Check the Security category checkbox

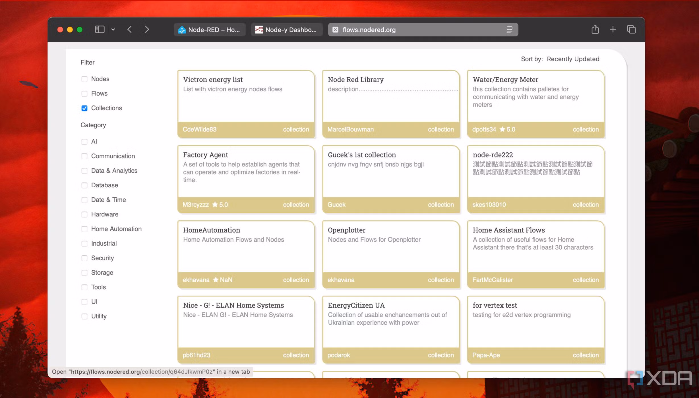pos(84,258)
